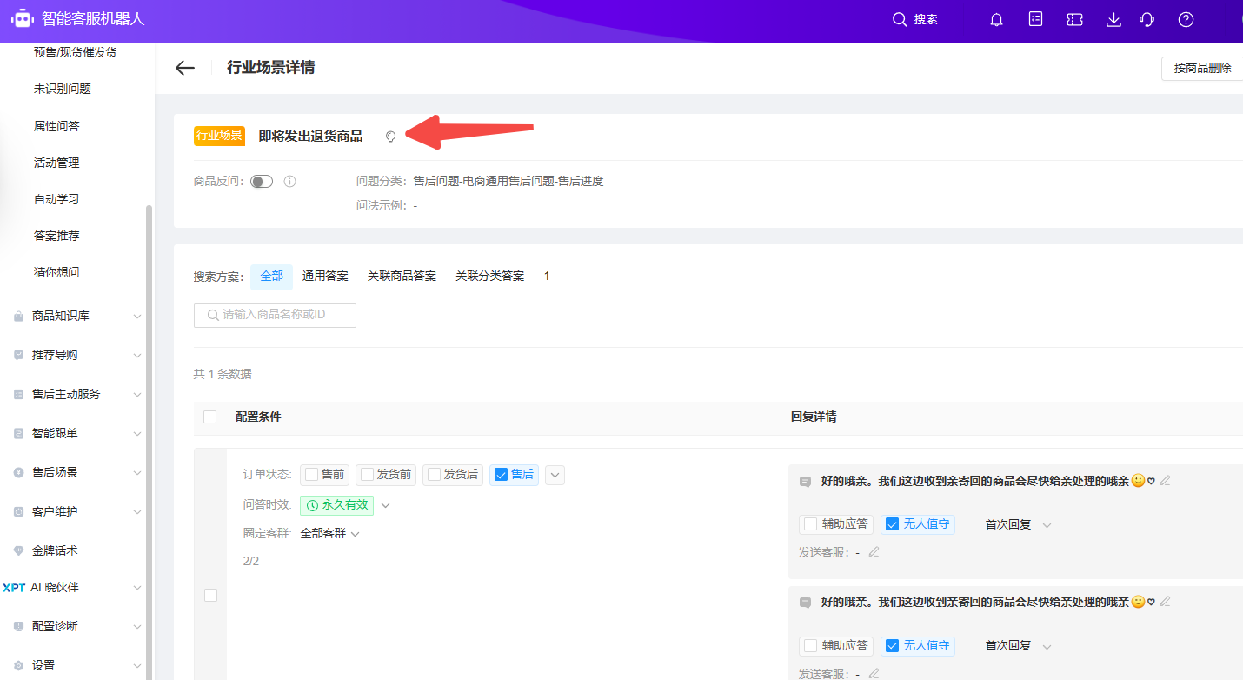Screen dimensions: 1243x680
Task: Click the 智能跟单 sidebar icon
Action: click(18, 433)
